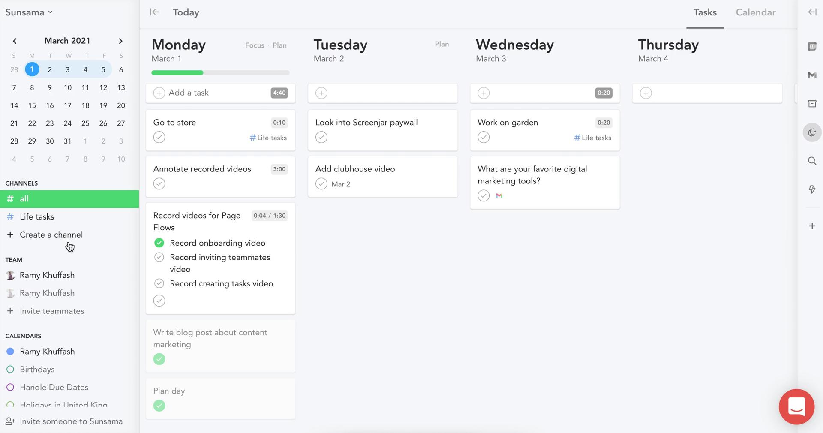
Task: Mark "Go to store" task complete
Action: (x=159, y=138)
